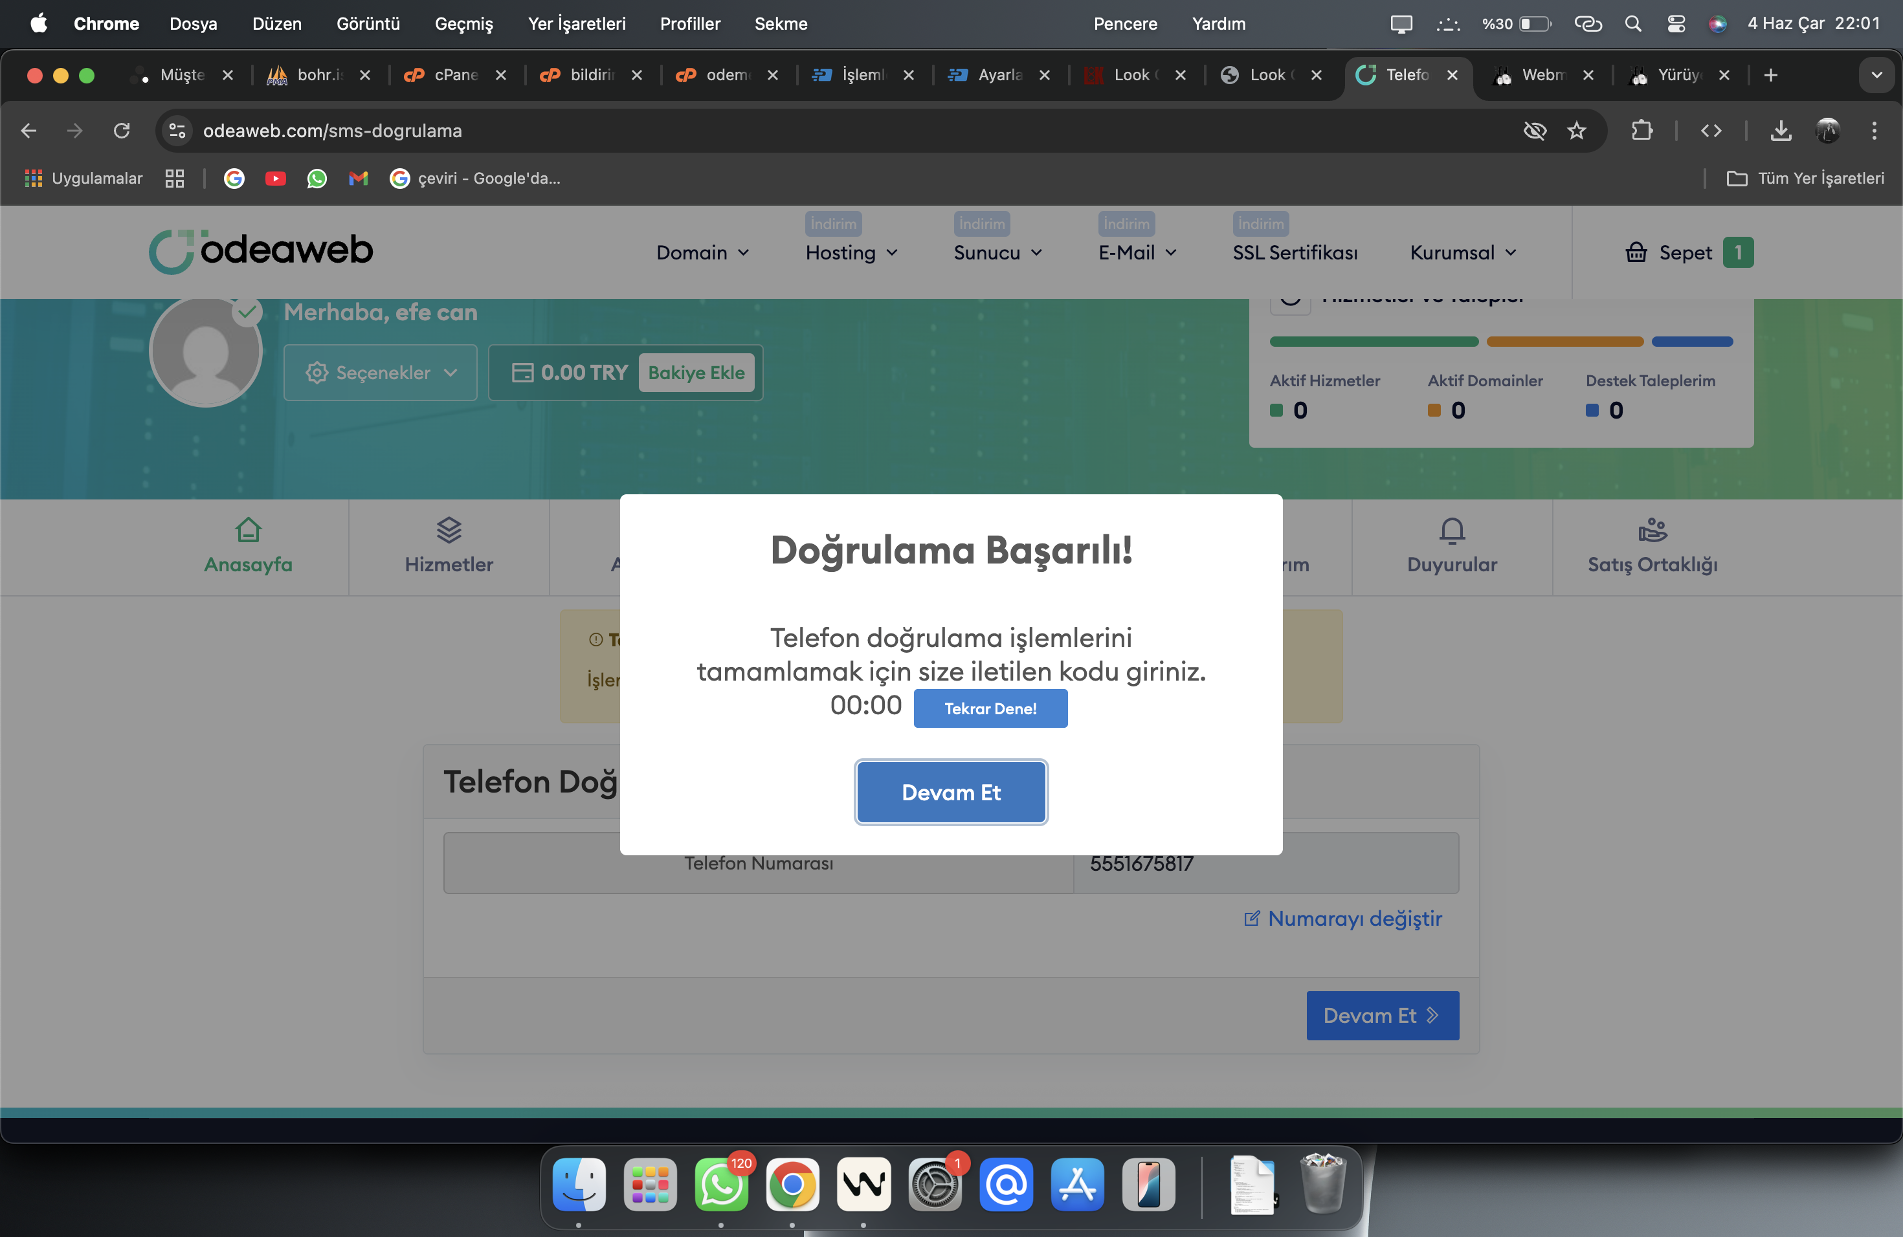Image resolution: width=1903 pixels, height=1237 pixels.
Task: Toggle the tracking protection eye icon
Action: [x=1535, y=131]
